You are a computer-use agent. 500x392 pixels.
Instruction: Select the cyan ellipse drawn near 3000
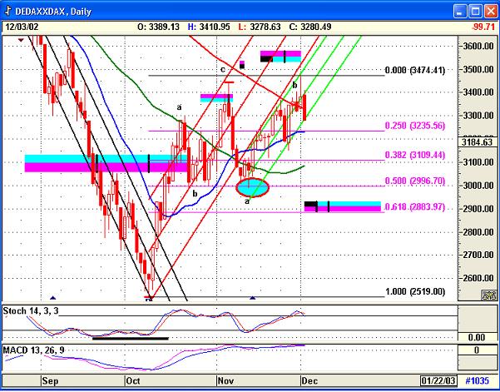pos(252,187)
